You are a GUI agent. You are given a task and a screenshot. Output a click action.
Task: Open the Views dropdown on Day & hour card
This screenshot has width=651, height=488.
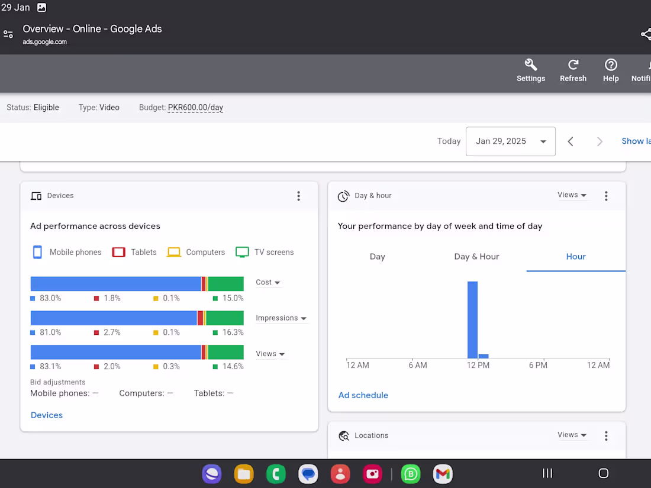(571, 195)
